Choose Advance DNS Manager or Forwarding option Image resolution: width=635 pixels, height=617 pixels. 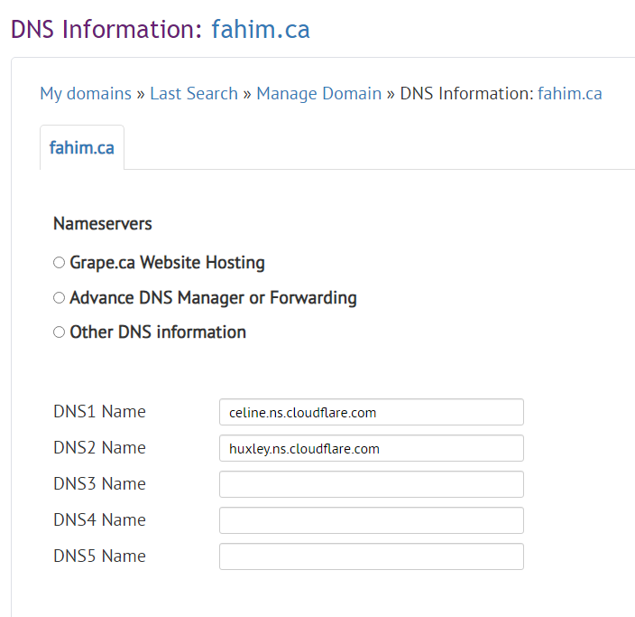click(60, 298)
